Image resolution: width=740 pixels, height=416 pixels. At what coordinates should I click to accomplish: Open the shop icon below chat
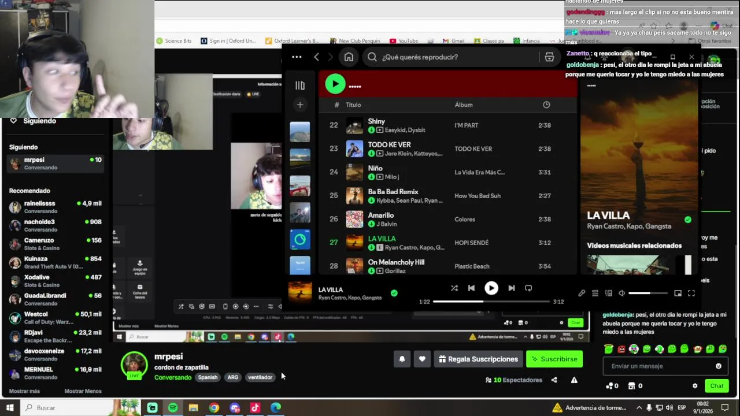pos(635,386)
